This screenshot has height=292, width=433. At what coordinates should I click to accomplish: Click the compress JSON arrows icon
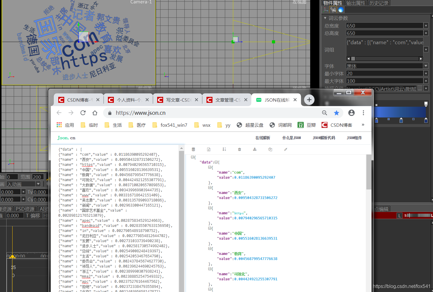point(286,149)
